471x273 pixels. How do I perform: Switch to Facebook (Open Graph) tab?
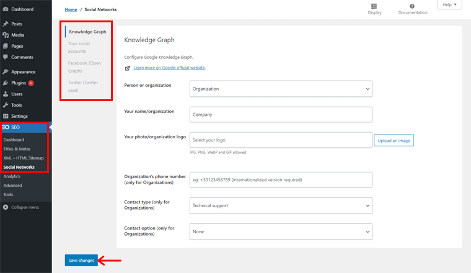[84, 67]
